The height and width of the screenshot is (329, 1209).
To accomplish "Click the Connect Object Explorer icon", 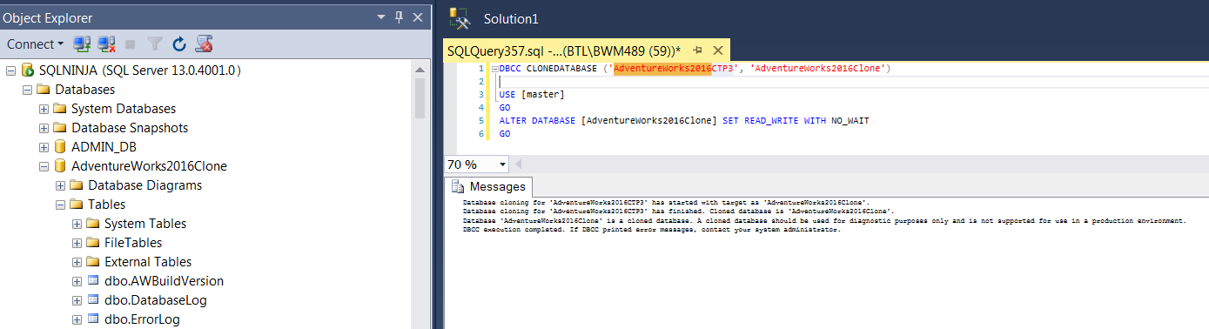I will [x=83, y=44].
